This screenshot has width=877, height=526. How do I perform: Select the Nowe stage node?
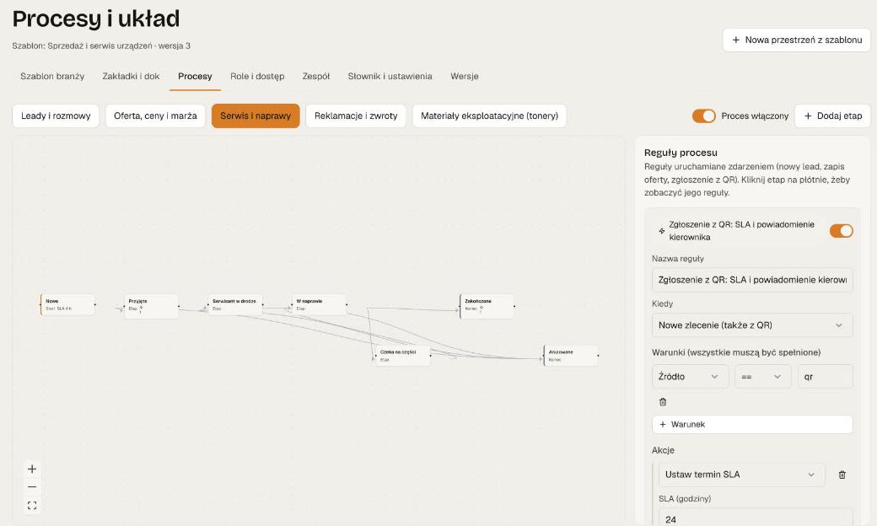[x=67, y=304]
